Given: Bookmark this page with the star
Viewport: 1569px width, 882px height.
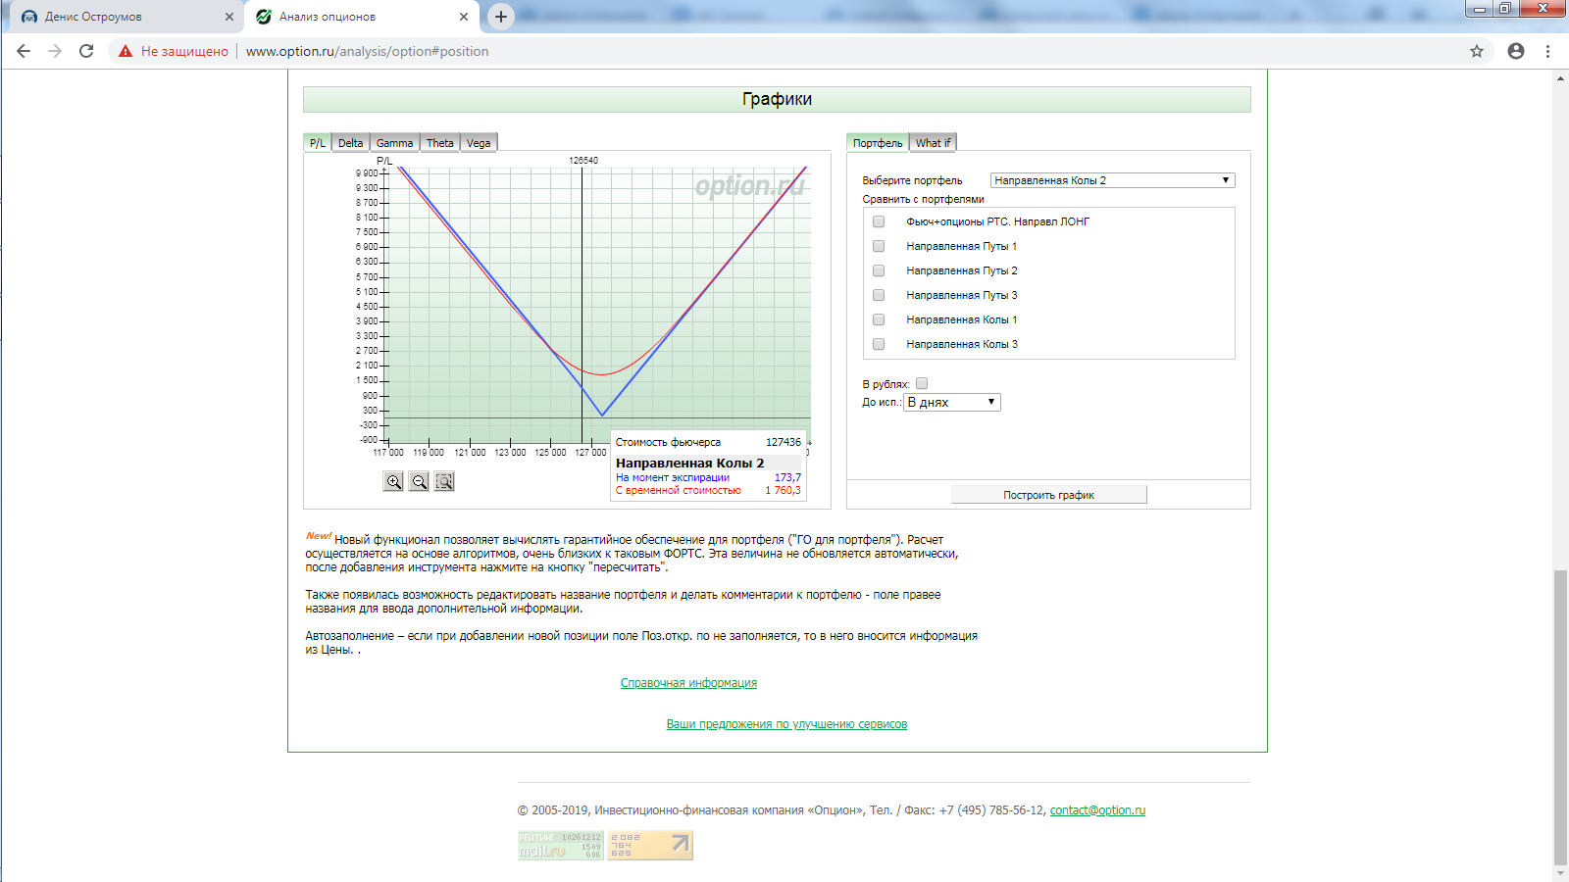Looking at the screenshot, I should (x=1477, y=51).
